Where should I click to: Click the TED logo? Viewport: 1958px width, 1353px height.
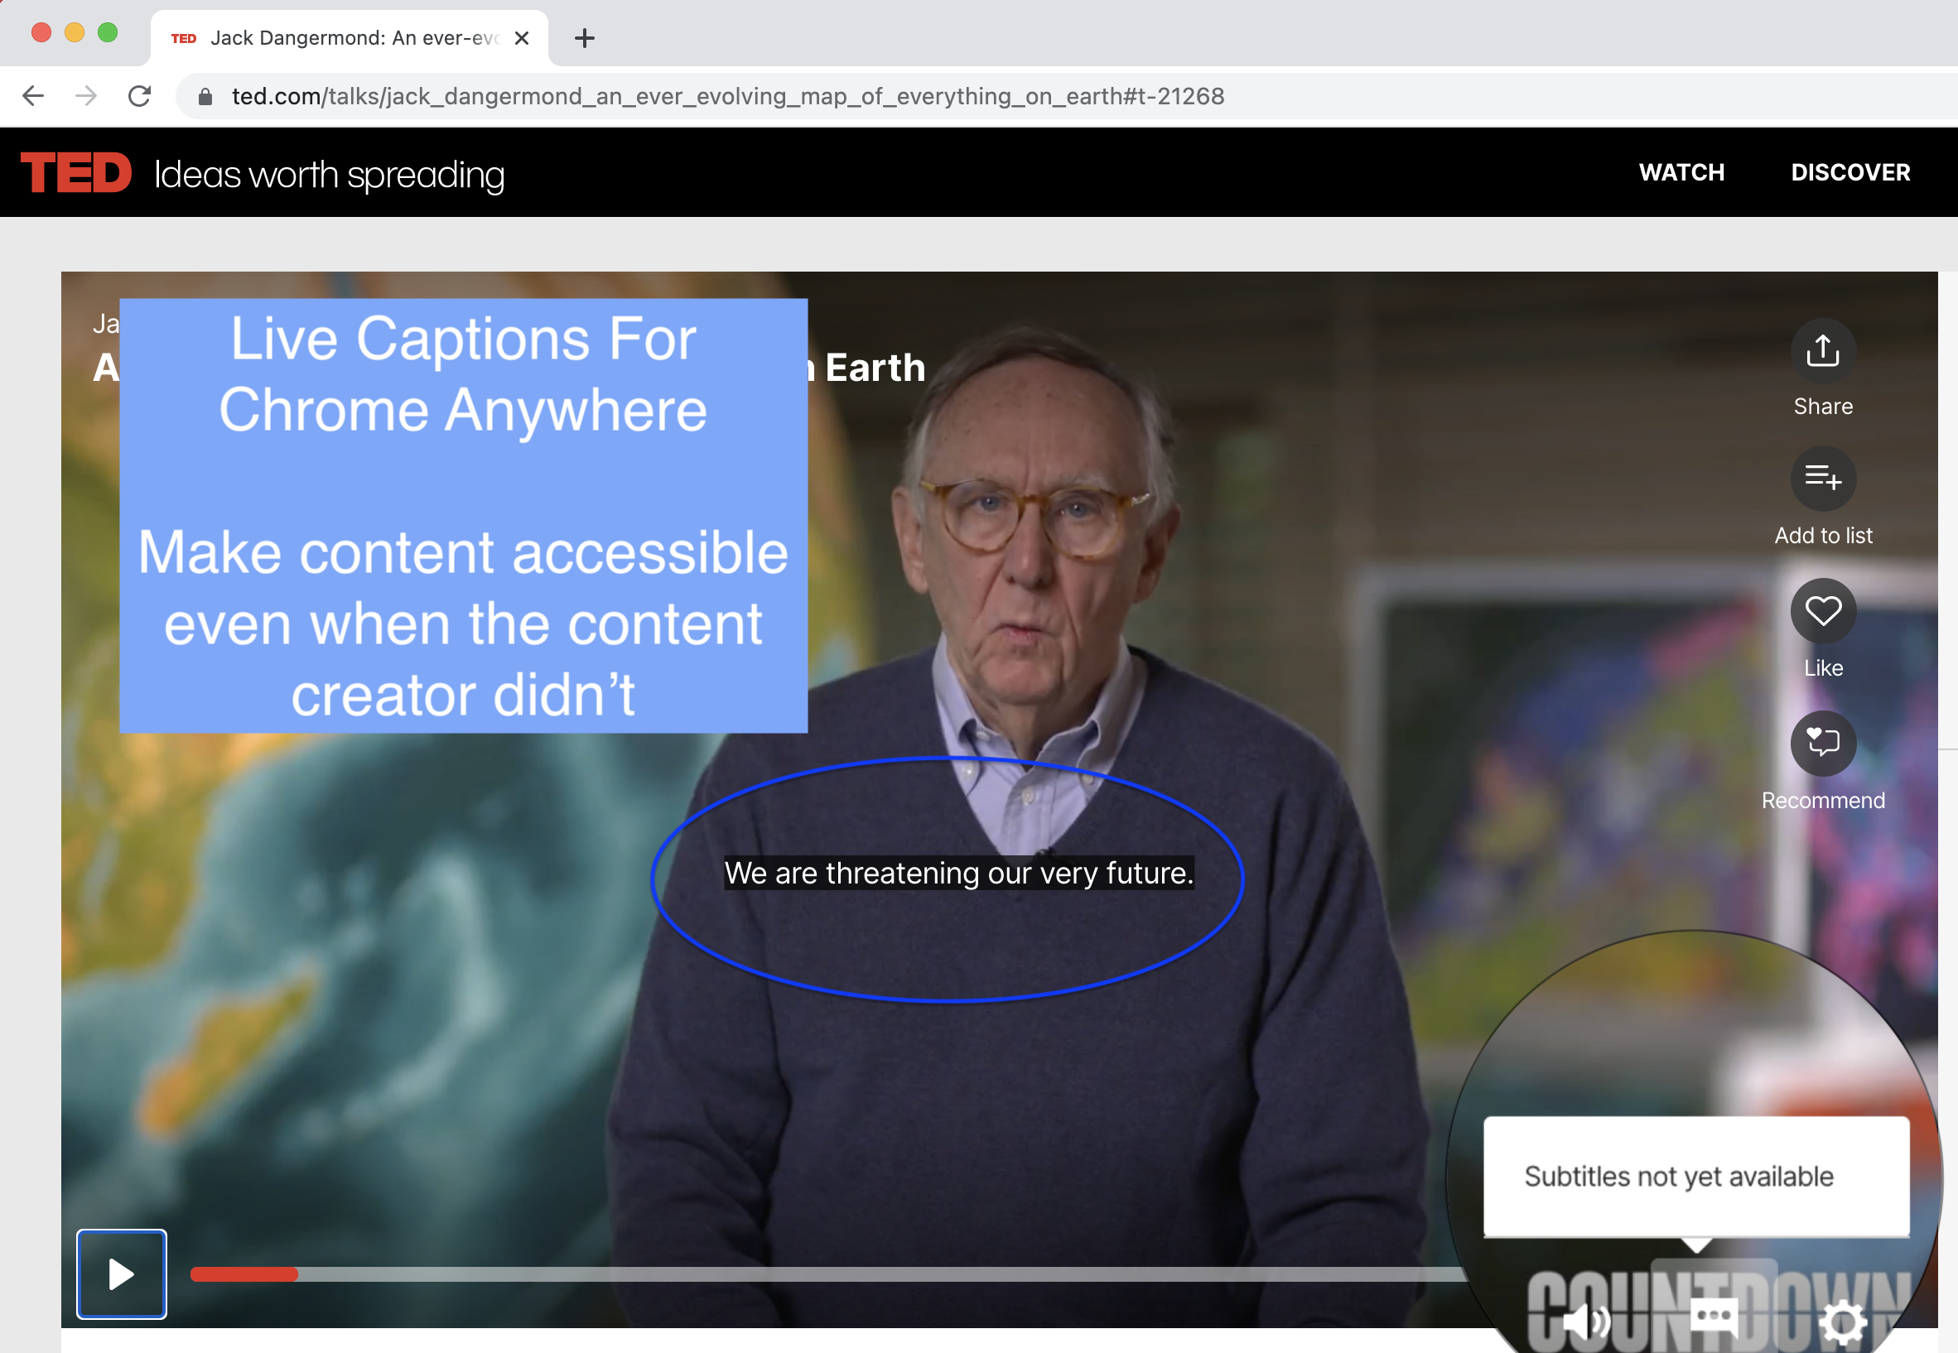pyautogui.click(x=76, y=173)
